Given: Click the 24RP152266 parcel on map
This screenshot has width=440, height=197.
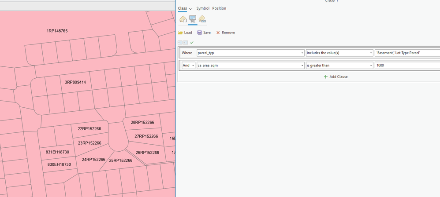Looking at the screenshot, I should coord(93,160).
